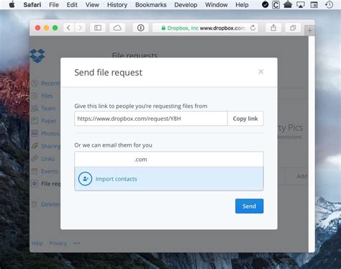
Task: Click the checkmark menu bar status icon
Action: pyautogui.click(x=265, y=5)
